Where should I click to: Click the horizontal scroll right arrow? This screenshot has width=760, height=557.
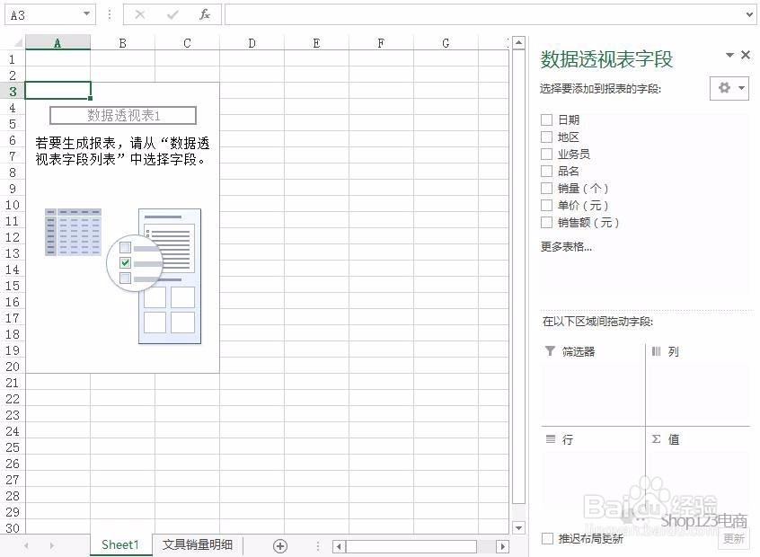pyautogui.click(x=503, y=546)
